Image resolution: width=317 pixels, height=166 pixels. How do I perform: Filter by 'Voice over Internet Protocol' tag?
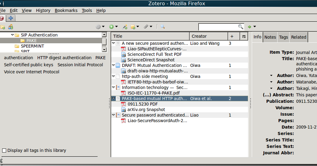point(31,72)
